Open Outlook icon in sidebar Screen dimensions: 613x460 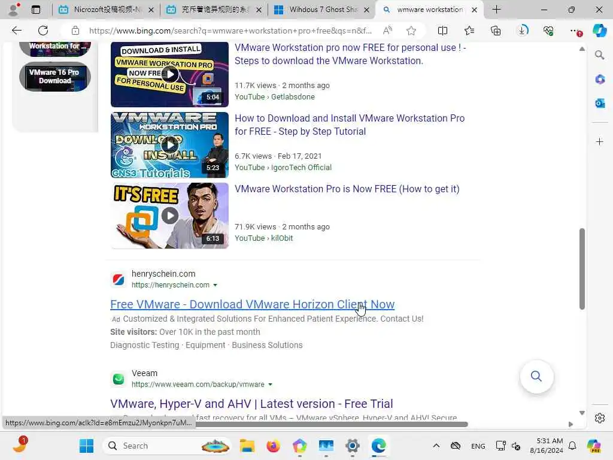(600, 103)
